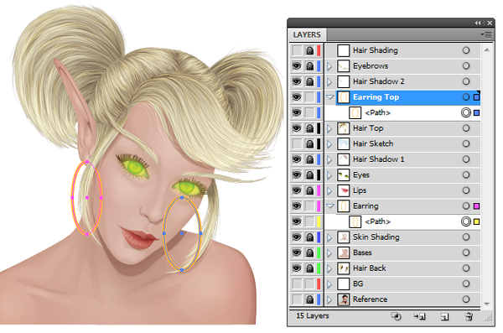The image size is (503, 333).
Task: Unlock the Hair Sketch layer lock icon
Action: pyautogui.click(x=309, y=144)
